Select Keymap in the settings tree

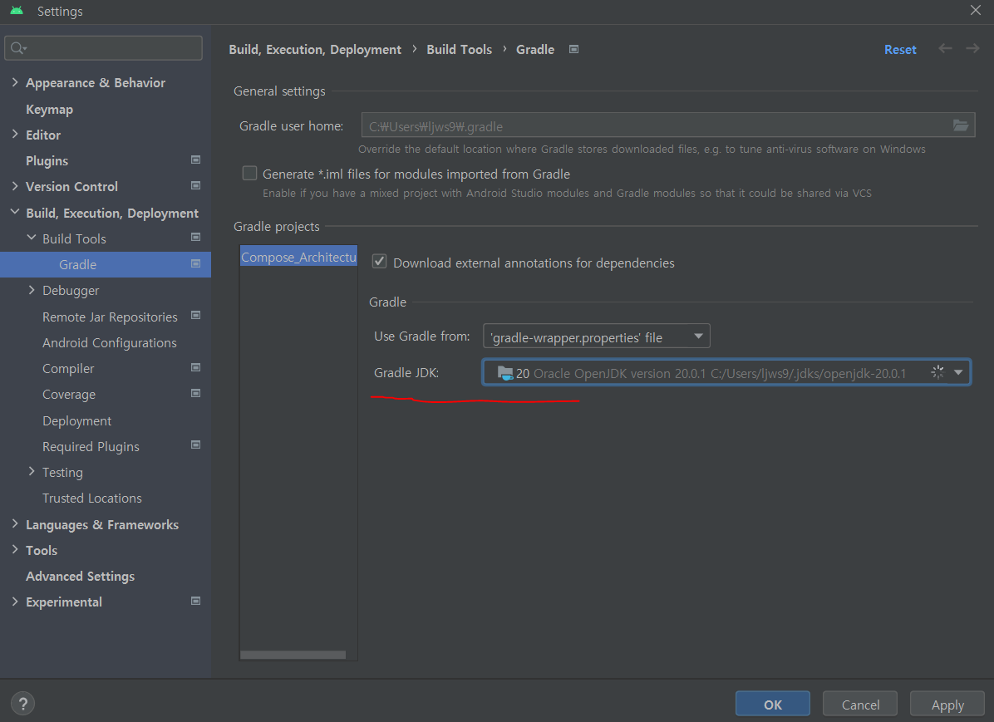tap(49, 109)
